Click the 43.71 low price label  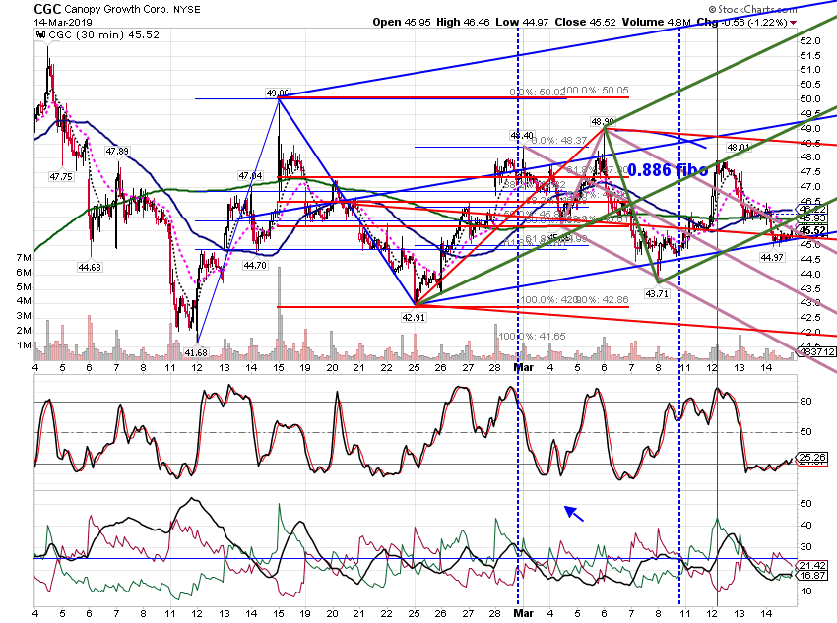[657, 294]
